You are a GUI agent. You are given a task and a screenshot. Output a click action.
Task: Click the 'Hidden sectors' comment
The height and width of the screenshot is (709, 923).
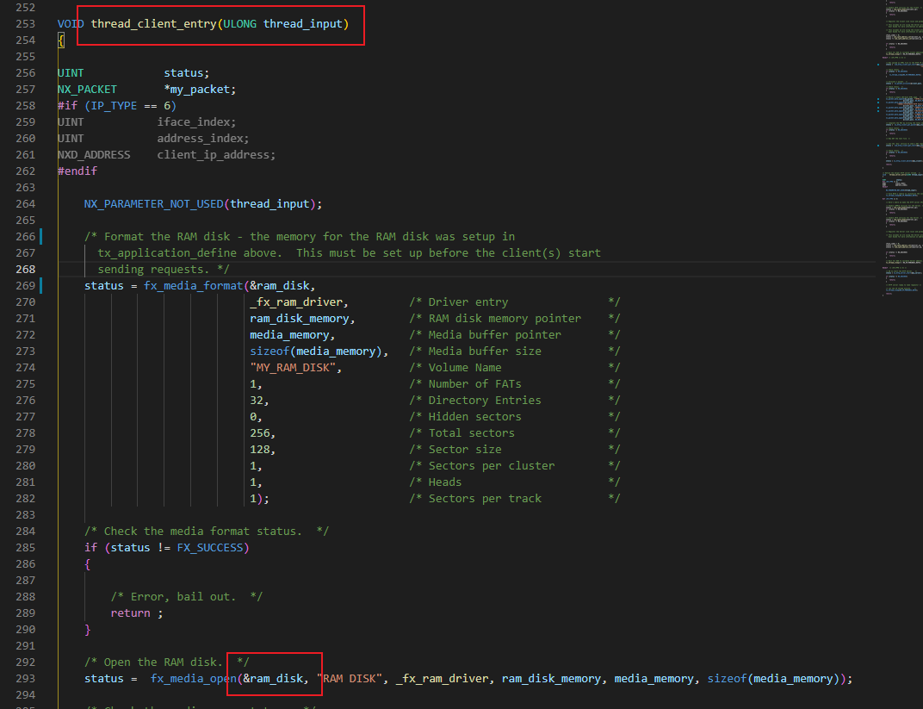(x=474, y=417)
